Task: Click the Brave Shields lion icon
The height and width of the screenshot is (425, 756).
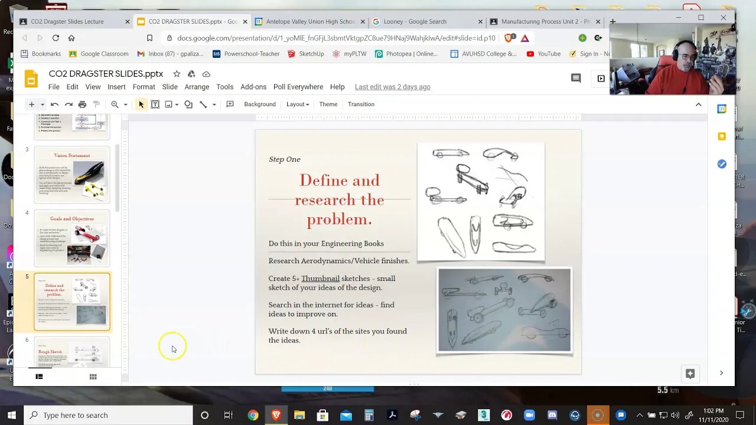Action: click(x=509, y=38)
